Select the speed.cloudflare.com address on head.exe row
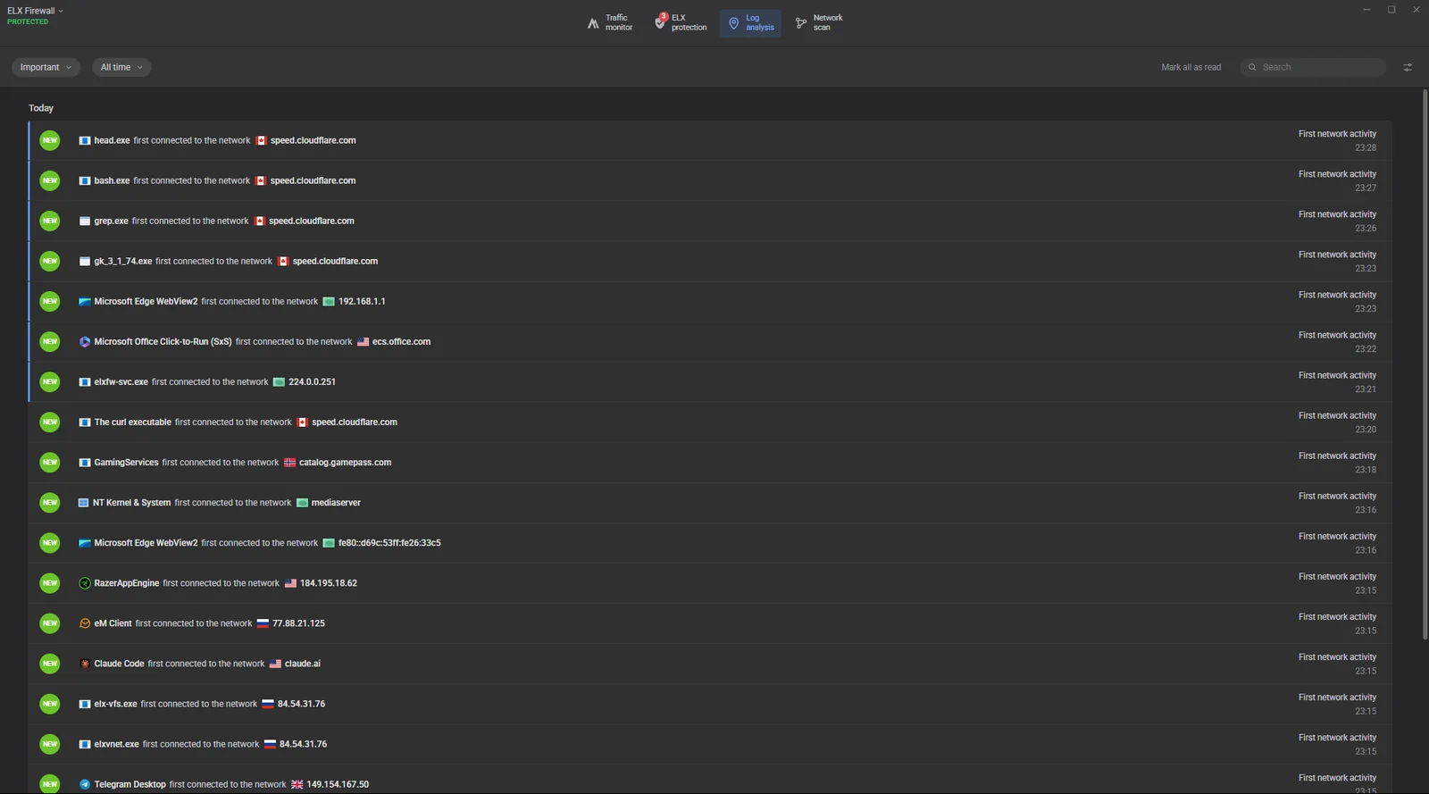Image resolution: width=1429 pixels, height=794 pixels. [313, 140]
